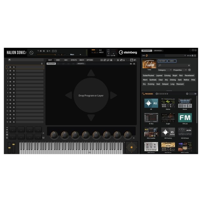This screenshot has height=202, width=202.
Task: Switch to the MIX tab
Action: click(66, 60)
